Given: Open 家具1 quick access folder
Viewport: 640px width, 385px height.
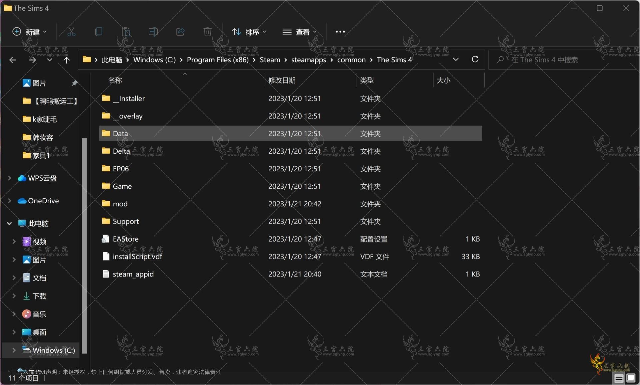Looking at the screenshot, I should point(36,155).
